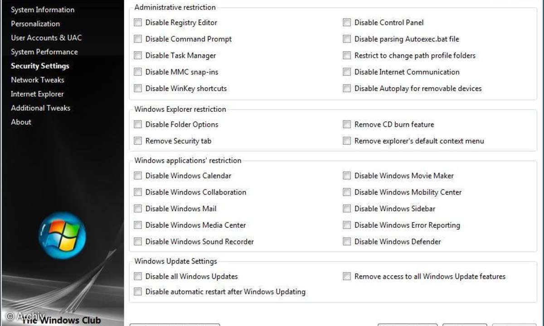This screenshot has width=544, height=326.
Task: Click the Windows logo orb in sidebar
Action: pyautogui.click(x=62, y=235)
